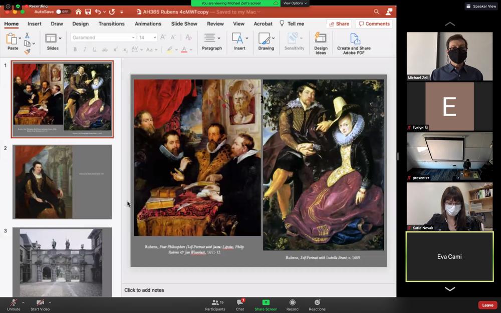This screenshot has width=501, height=313.
Task: Go to the Slide Show tab
Action: coord(184,24)
